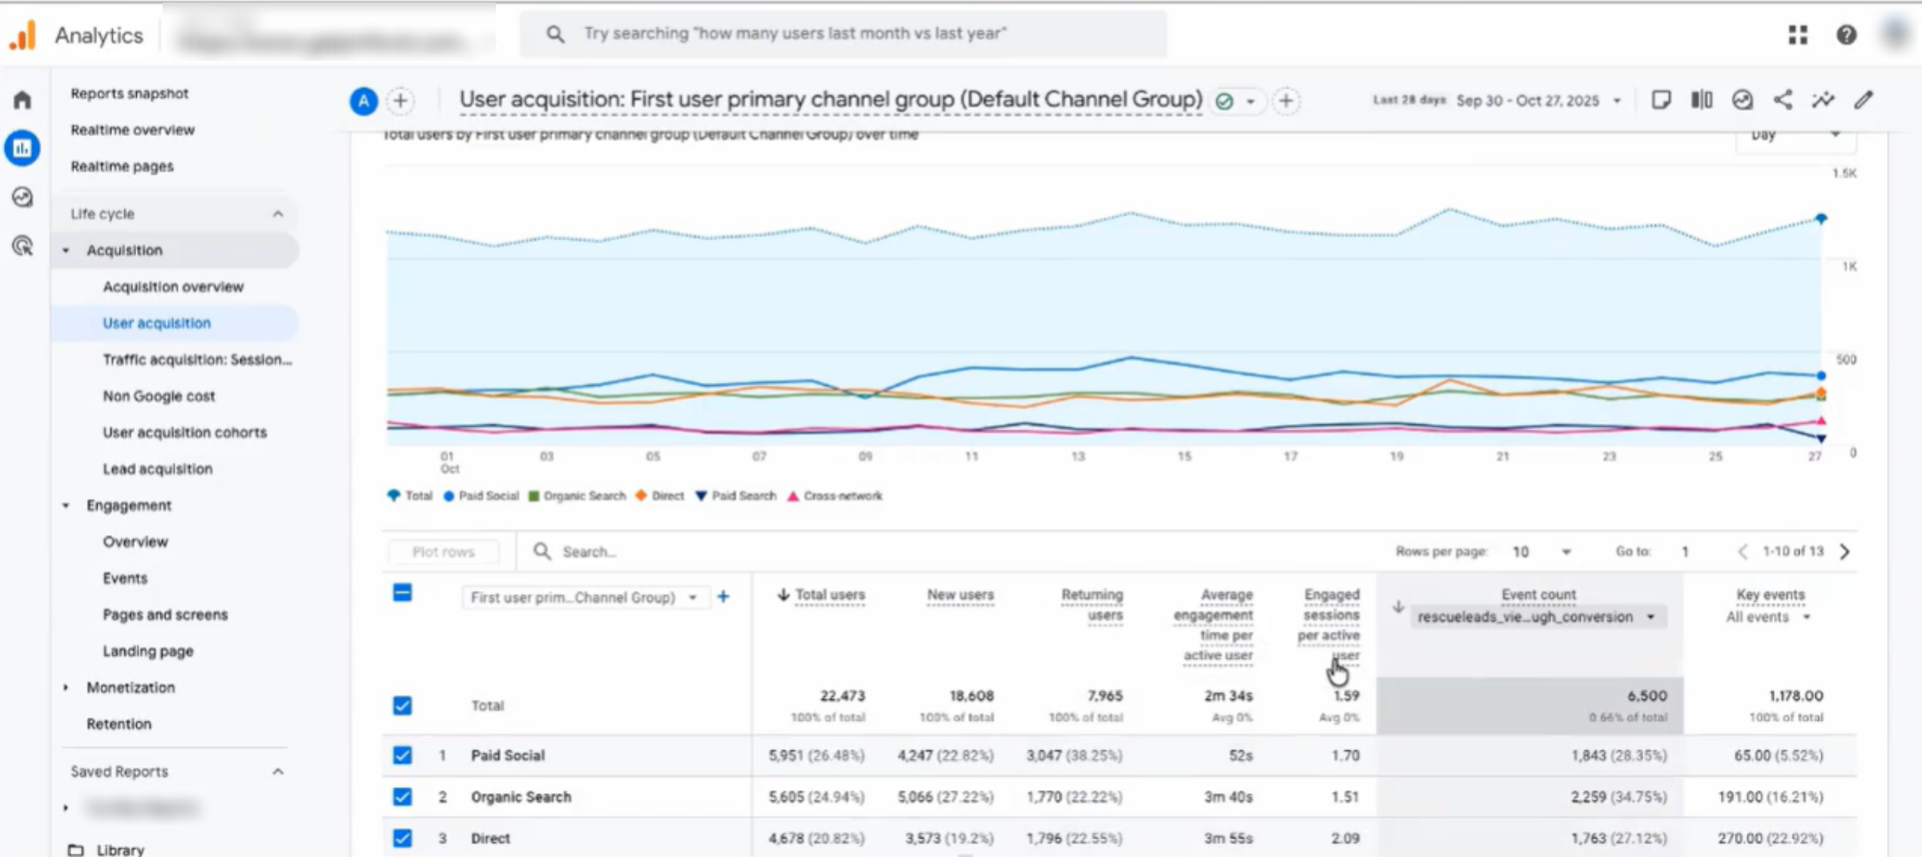Toggle the Total row checkbox
The image size is (1922, 857).
point(402,706)
